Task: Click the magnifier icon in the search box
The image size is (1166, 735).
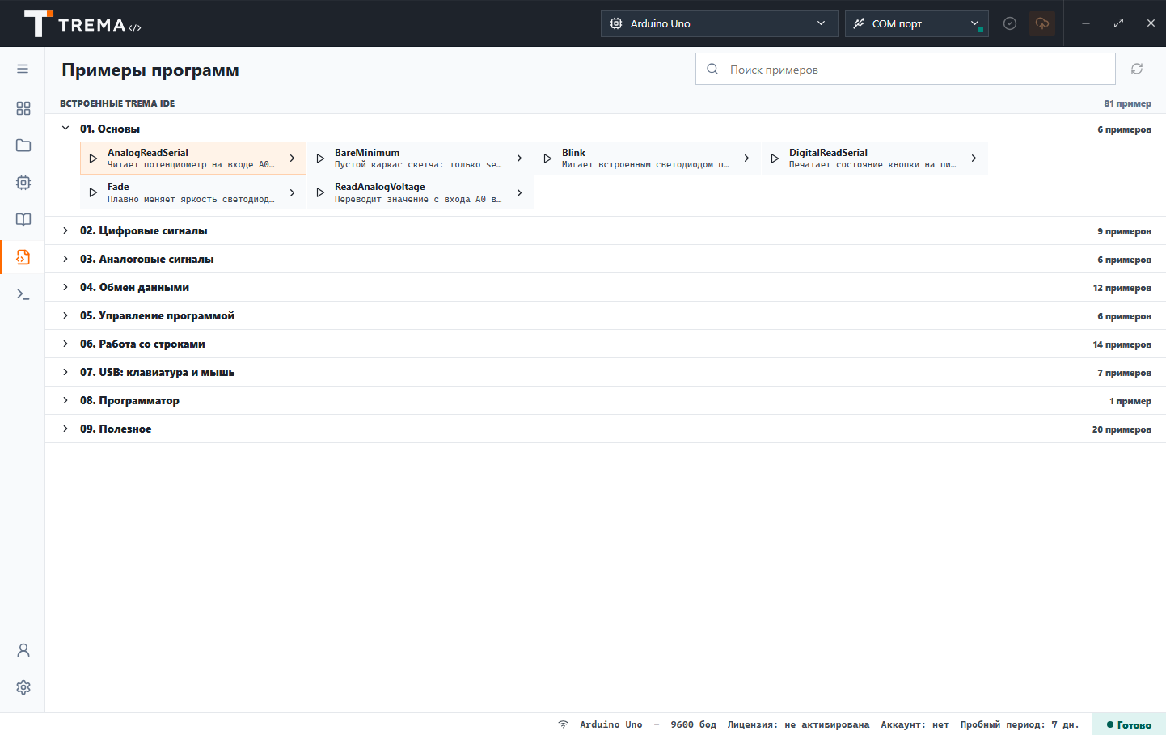Action: [712, 69]
